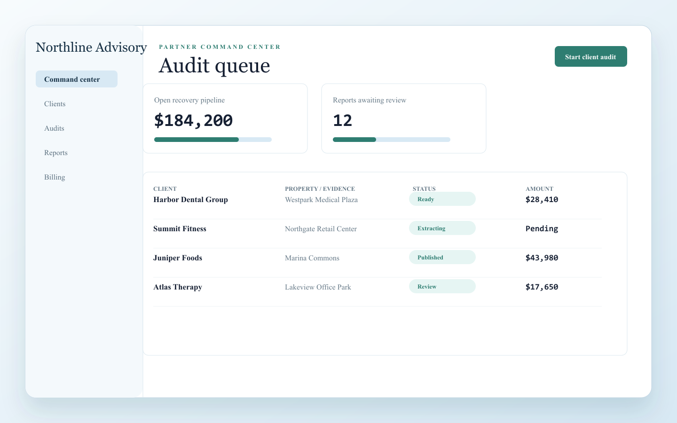Screen dimensions: 677x423
Task: Select the $43,980 amount
Action: click(542, 258)
